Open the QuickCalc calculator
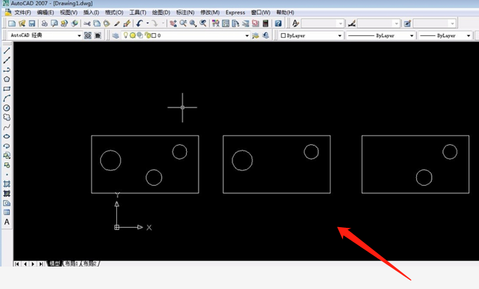Screen dimensions: 479x289 266,23
